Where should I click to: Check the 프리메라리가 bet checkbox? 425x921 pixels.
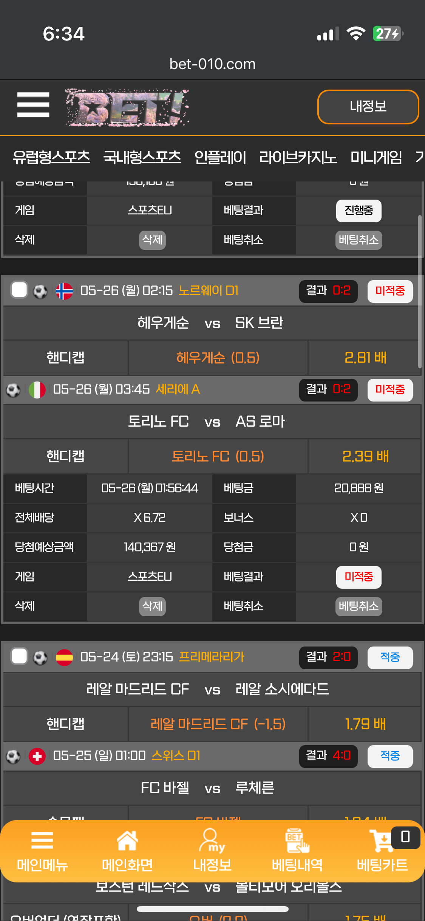[19, 656]
